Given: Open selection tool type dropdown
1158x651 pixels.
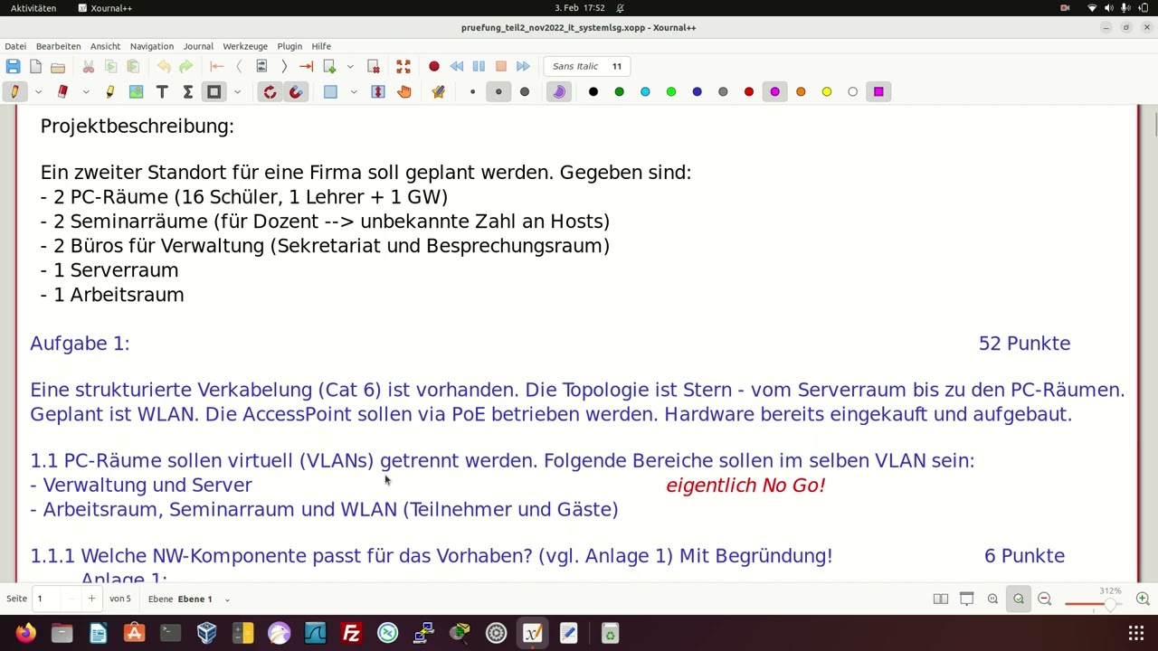Looking at the screenshot, I should coord(354,91).
